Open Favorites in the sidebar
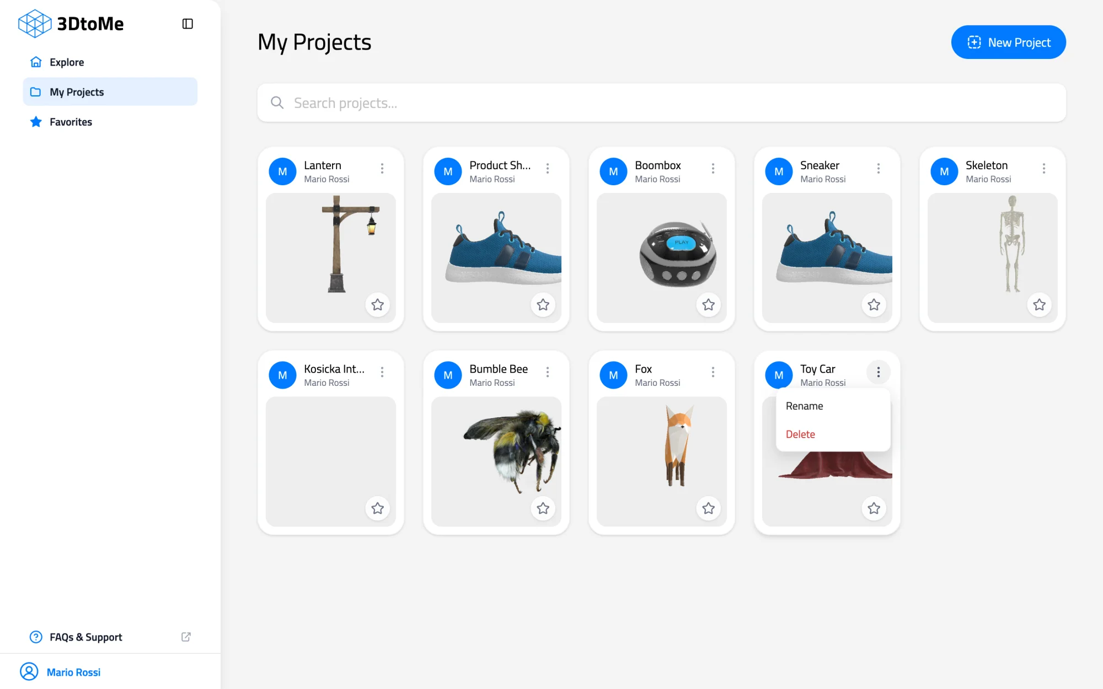This screenshot has width=1103, height=689. 110,122
